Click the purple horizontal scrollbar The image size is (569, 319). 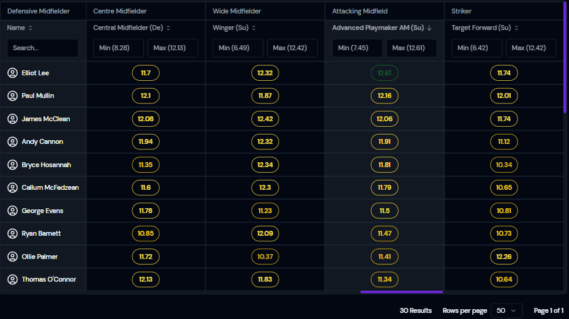(402, 292)
